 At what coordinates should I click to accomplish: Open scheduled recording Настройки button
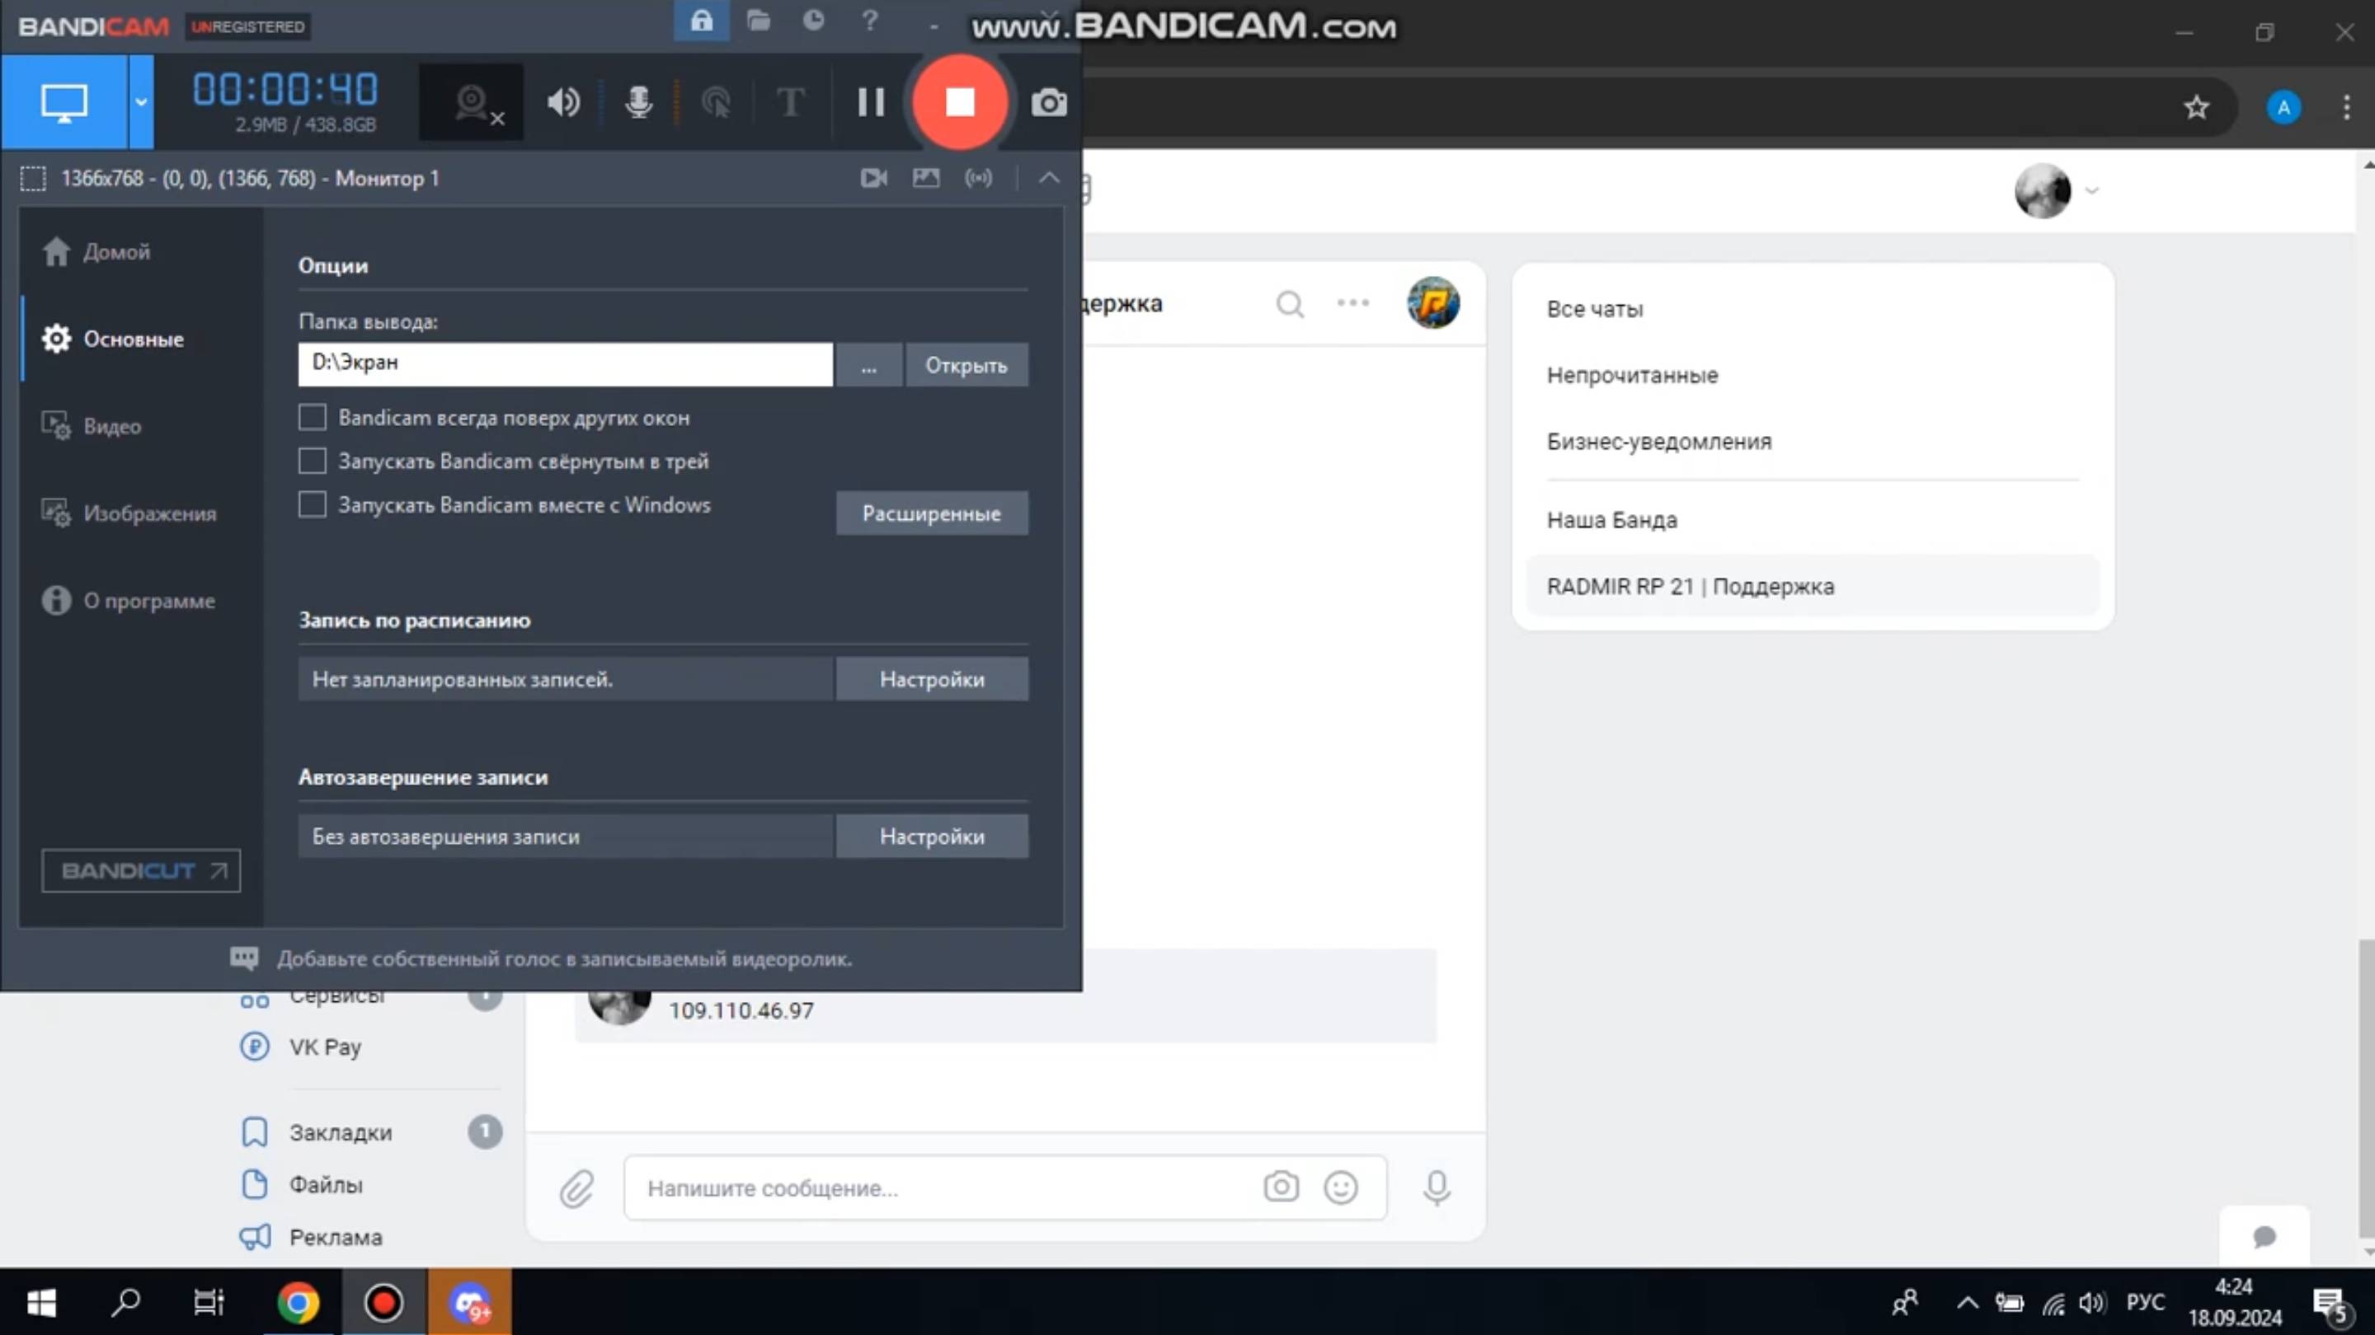coord(931,679)
